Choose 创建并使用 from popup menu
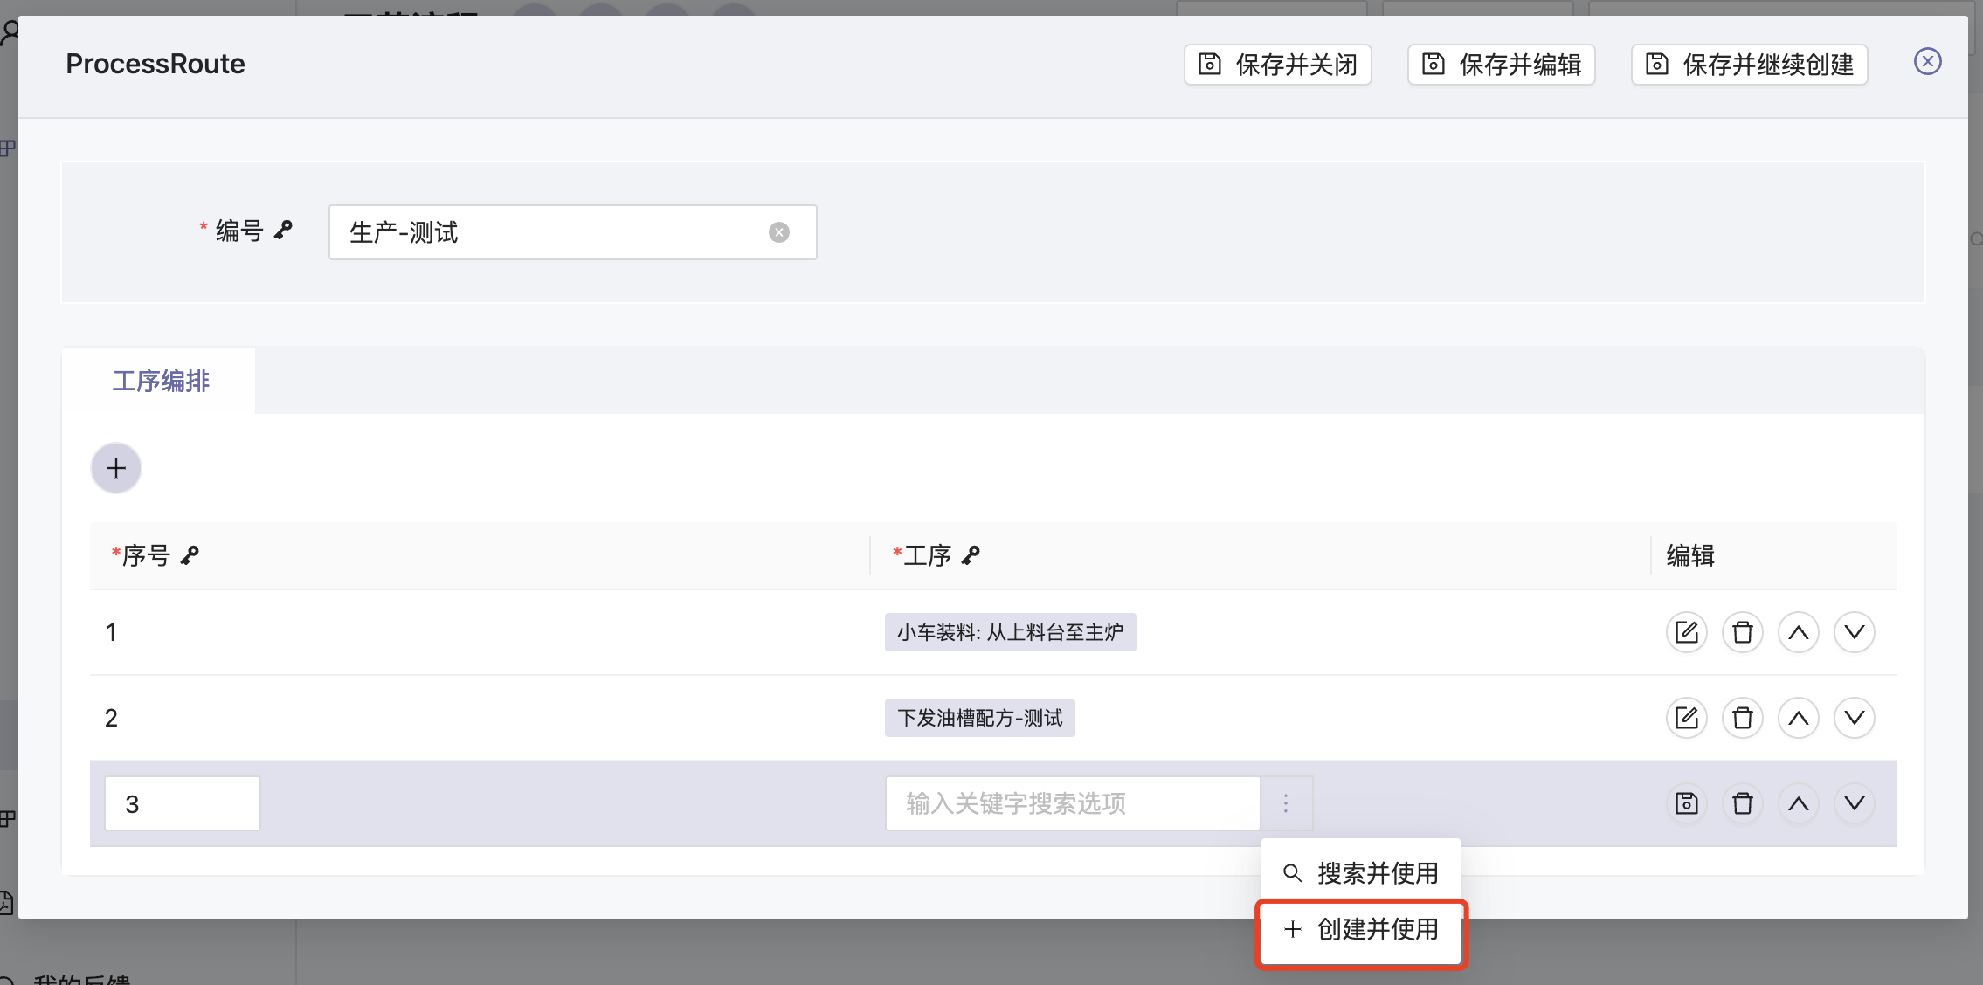 [1361, 929]
